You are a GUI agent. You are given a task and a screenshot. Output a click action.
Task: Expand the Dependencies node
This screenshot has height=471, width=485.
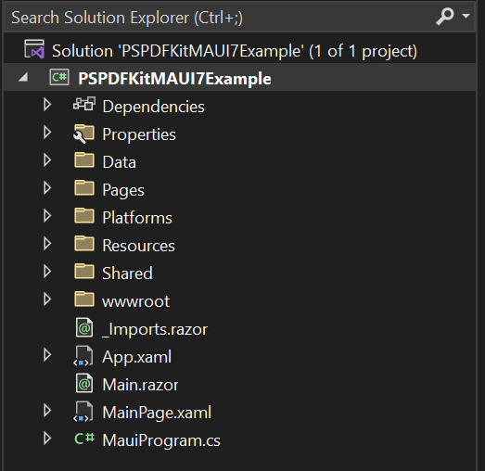pyautogui.click(x=47, y=105)
